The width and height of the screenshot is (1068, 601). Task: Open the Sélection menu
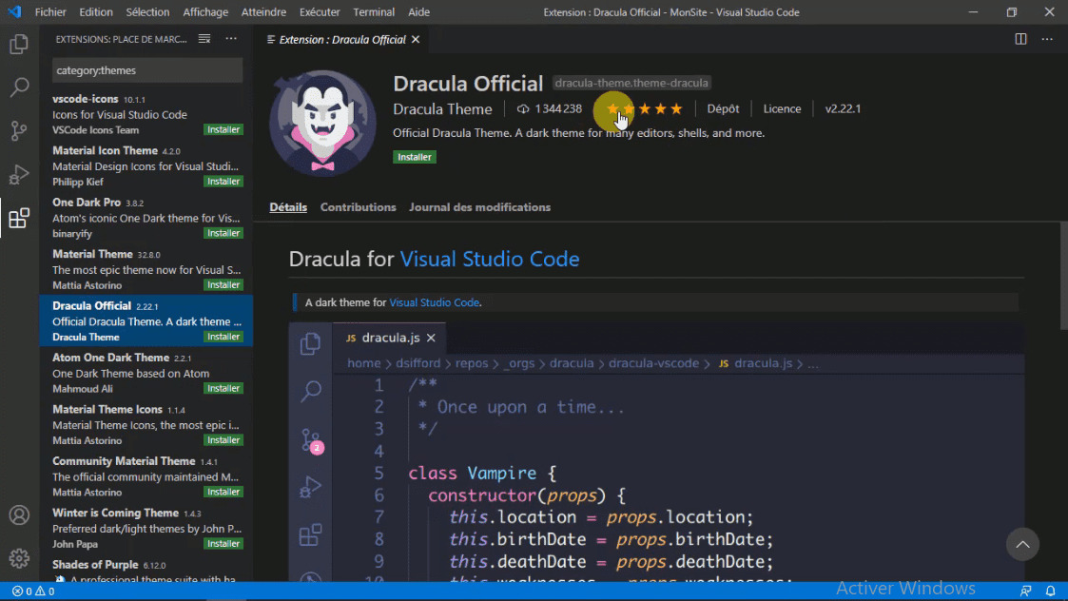(147, 12)
